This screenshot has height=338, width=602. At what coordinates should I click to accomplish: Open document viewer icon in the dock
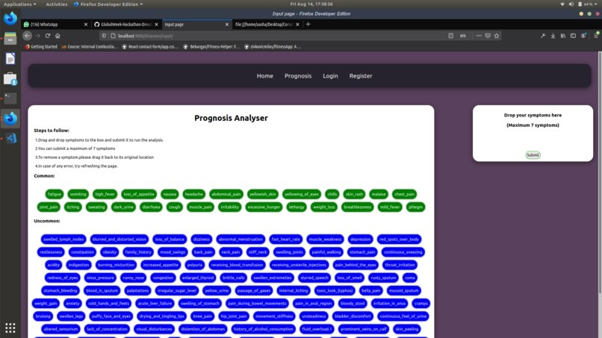[x=10, y=59]
